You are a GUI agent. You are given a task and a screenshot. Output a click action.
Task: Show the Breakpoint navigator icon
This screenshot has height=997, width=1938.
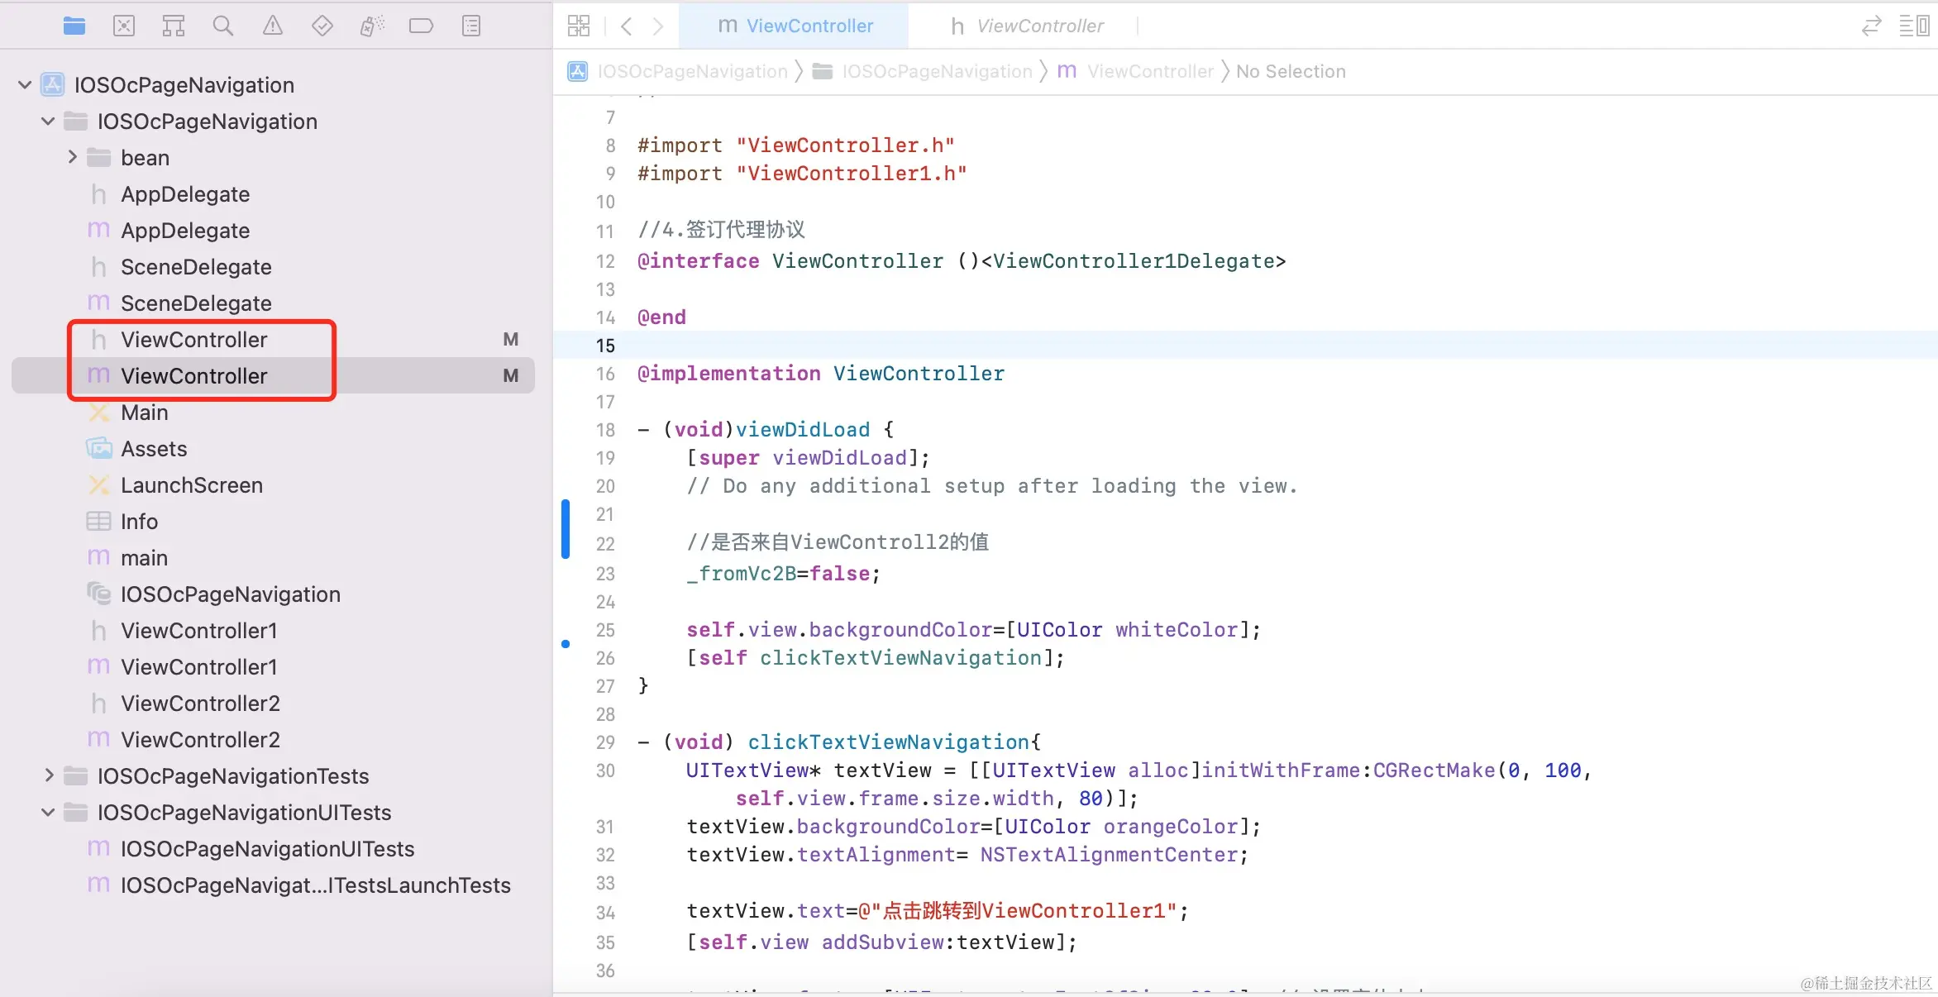pos(421,26)
